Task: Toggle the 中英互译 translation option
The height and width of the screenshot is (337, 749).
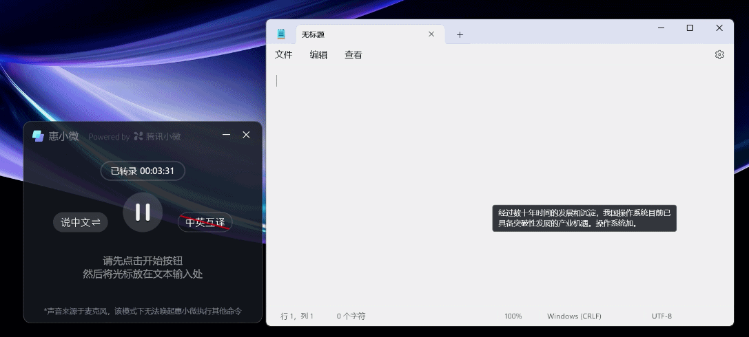Action: tap(205, 222)
